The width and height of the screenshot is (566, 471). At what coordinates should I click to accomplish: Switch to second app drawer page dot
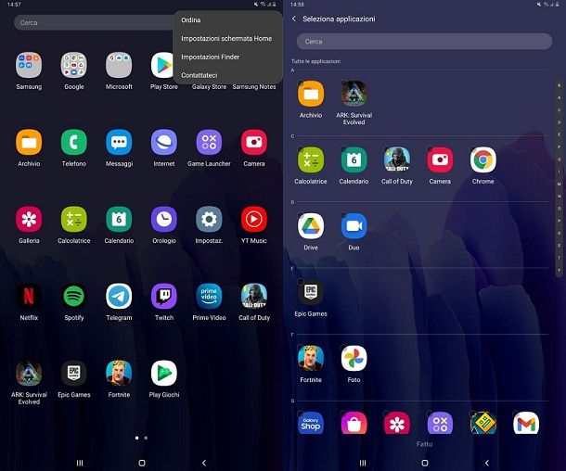(x=146, y=438)
